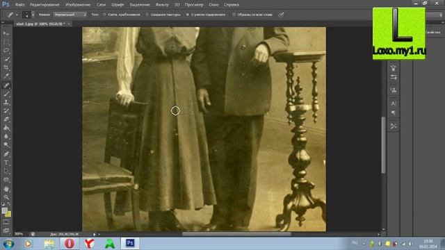Click the yellow background color swatch
This screenshot has height=250, width=445.
[8, 215]
